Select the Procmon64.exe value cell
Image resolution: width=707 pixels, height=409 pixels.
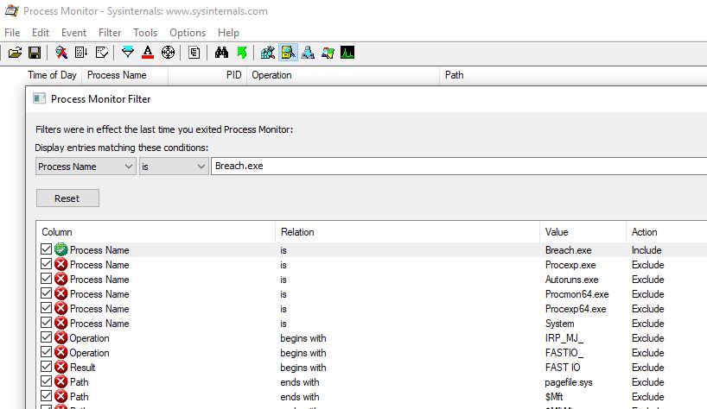(x=577, y=294)
